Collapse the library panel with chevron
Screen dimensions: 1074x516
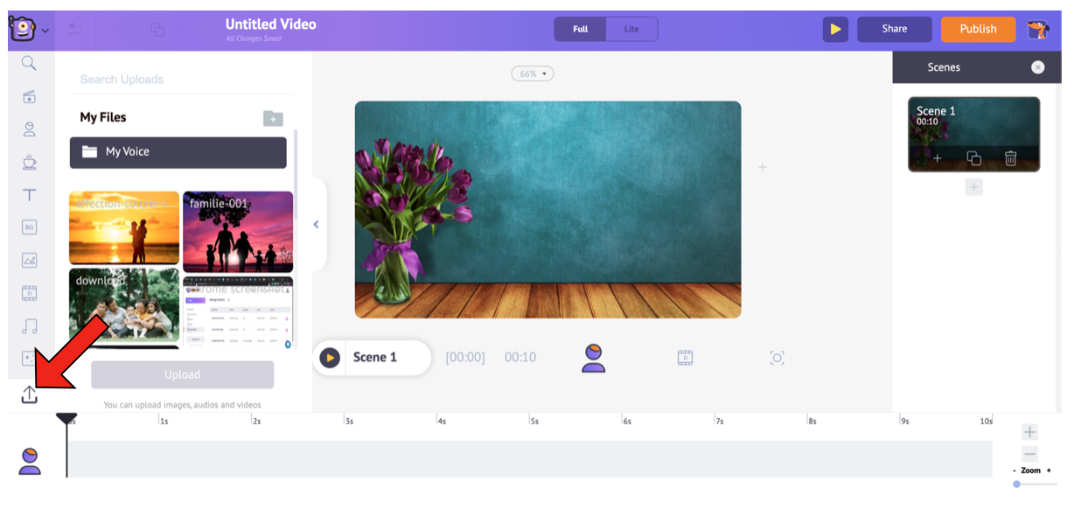point(316,225)
